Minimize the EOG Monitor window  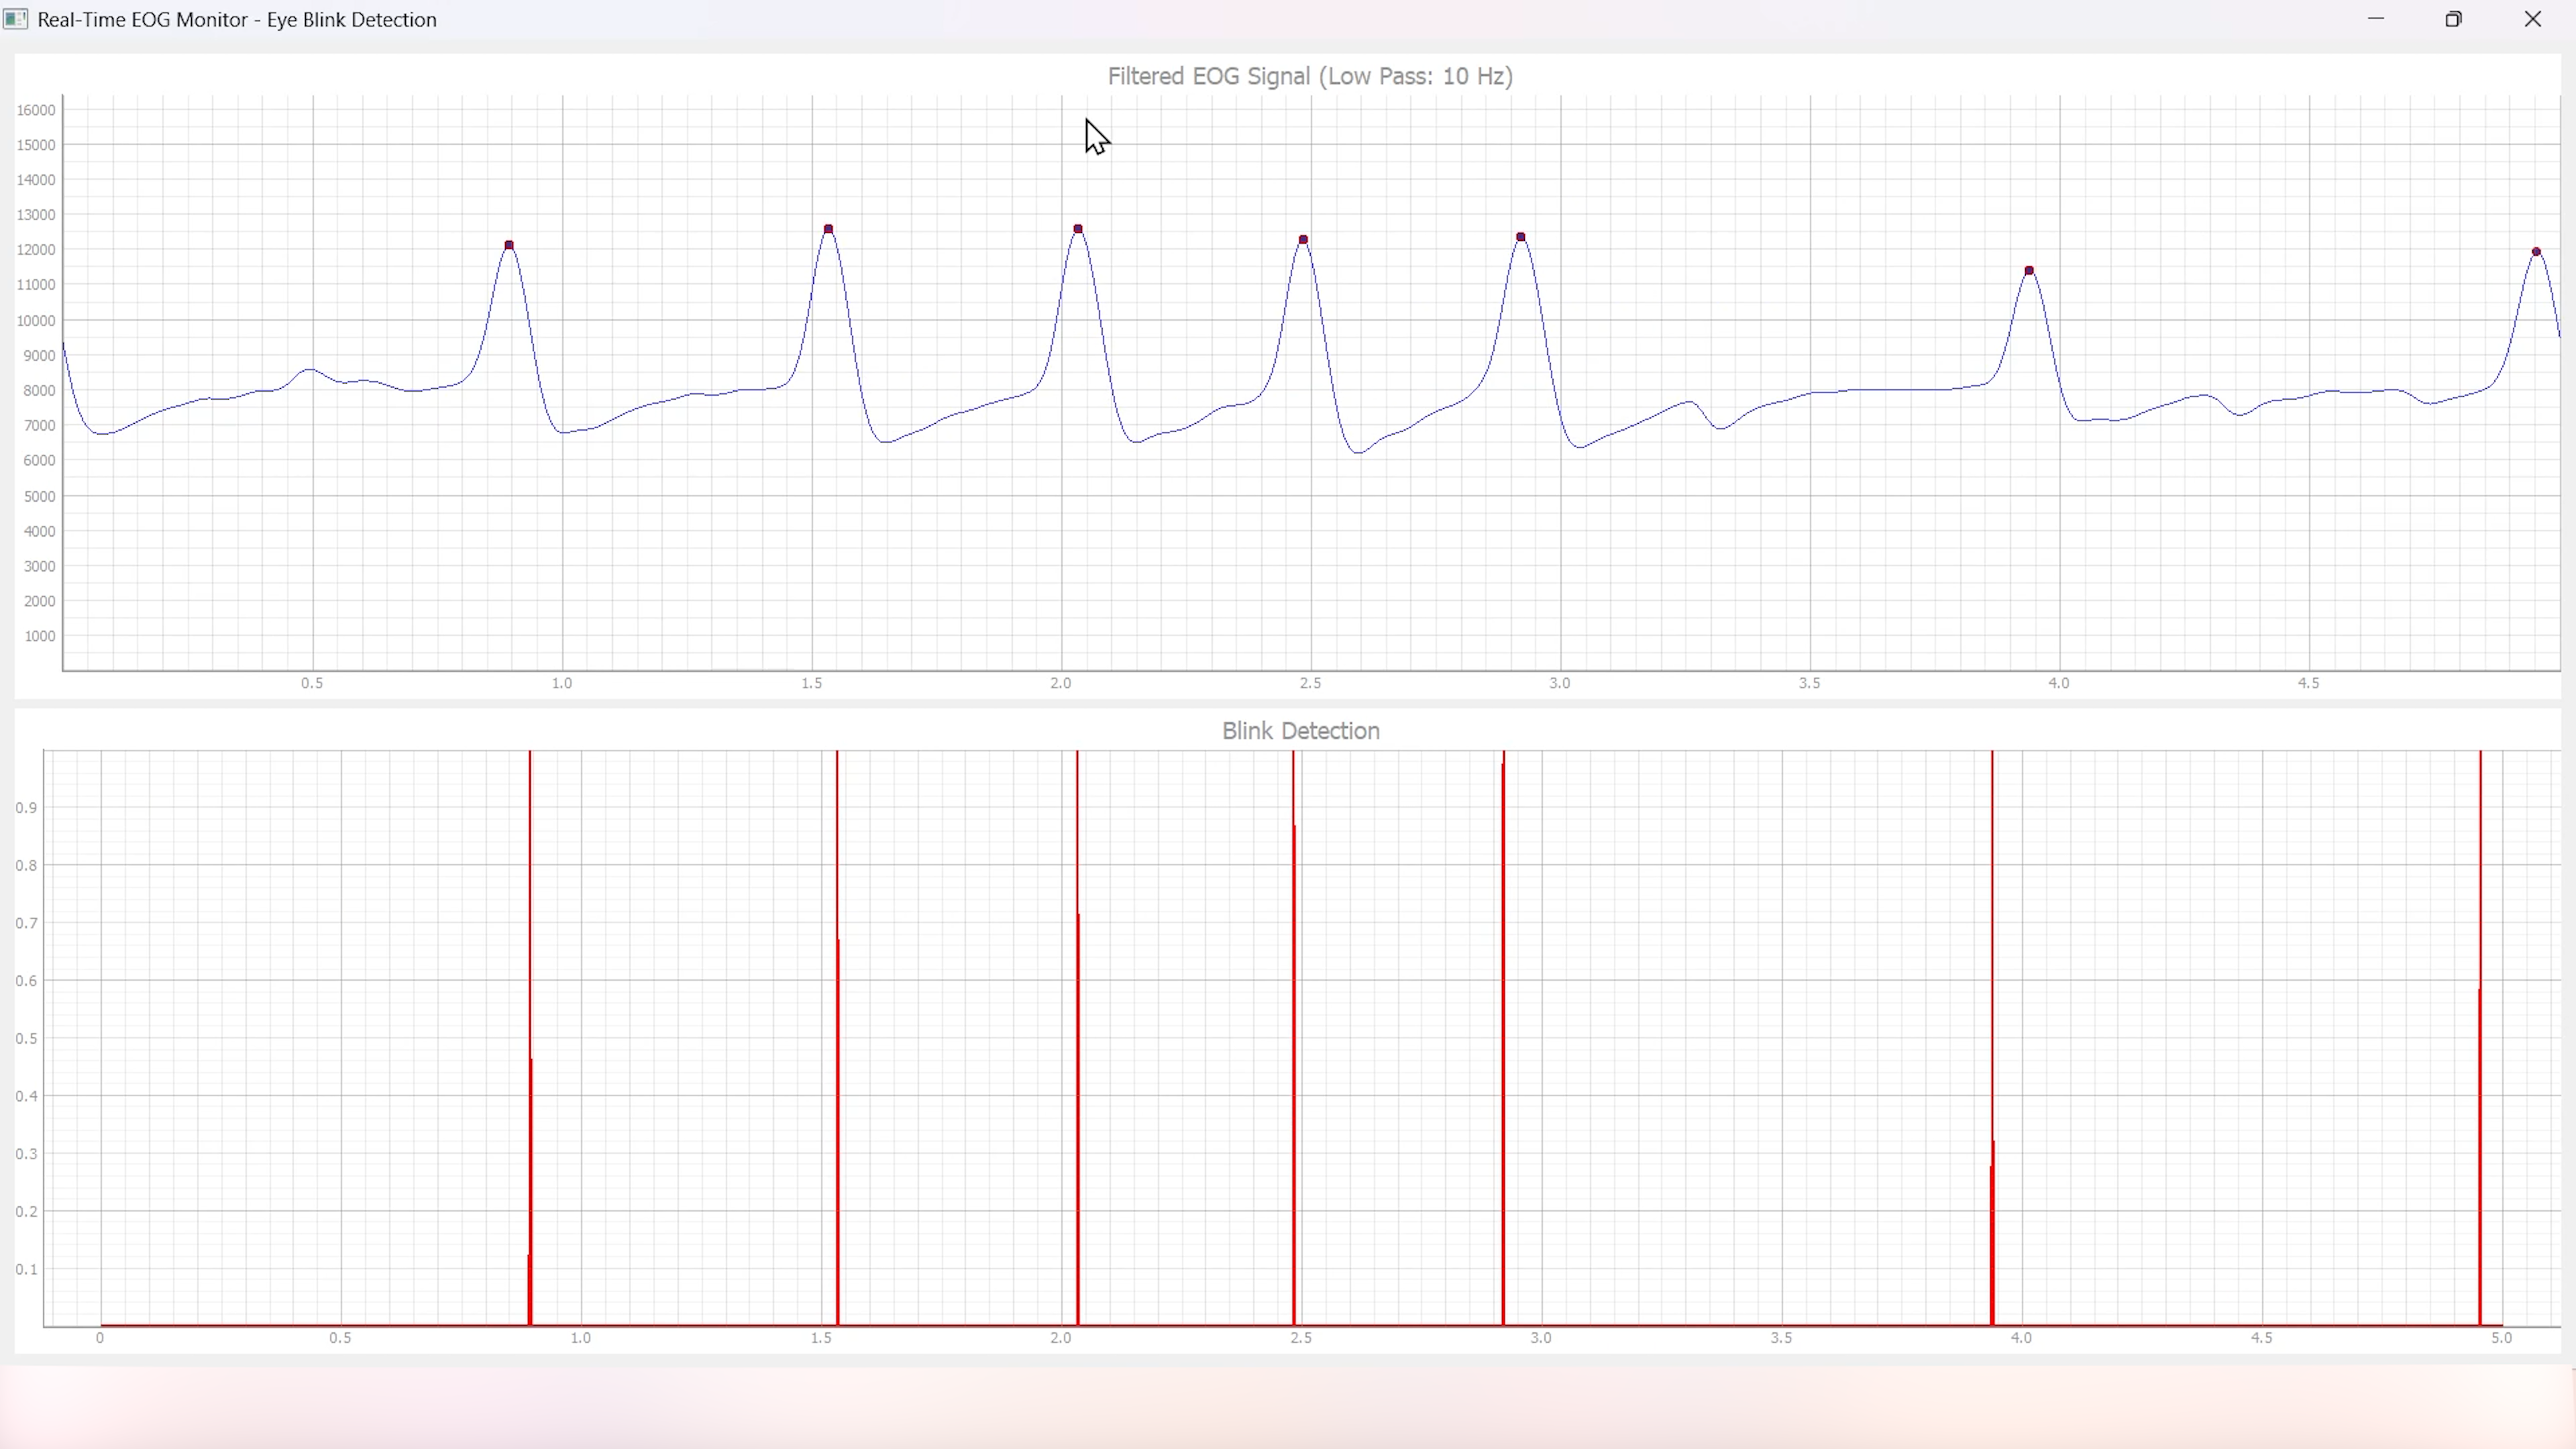pyautogui.click(x=2376, y=19)
